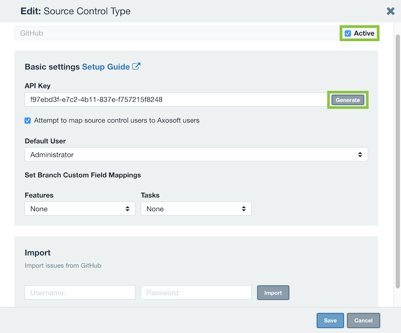401x333 pixels.
Task: Click the API Key text field
Action: [x=176, y=99]
